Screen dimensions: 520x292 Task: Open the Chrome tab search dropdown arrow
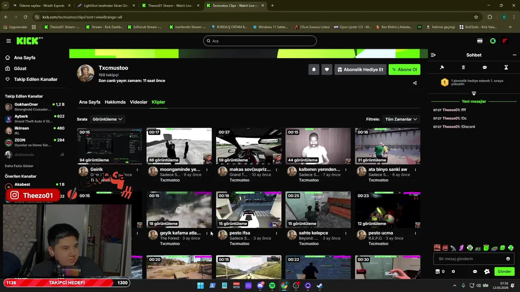pos(5,5)
